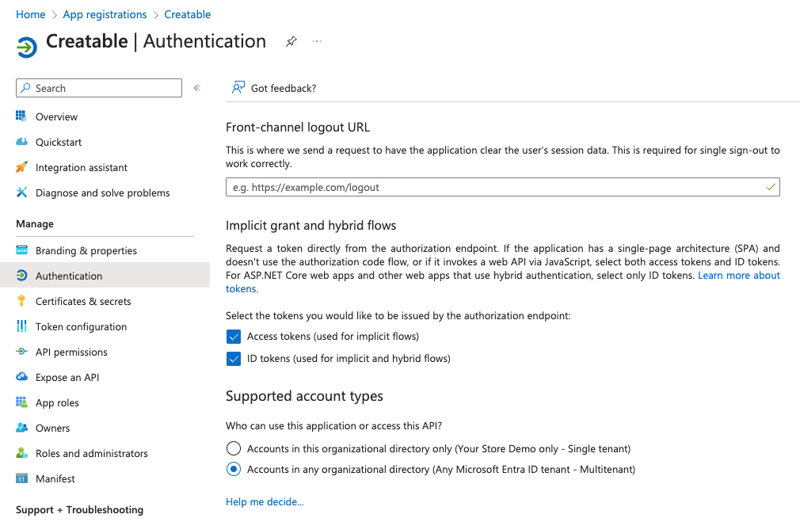Click the Diagnose and solve problems wrench icon

(x=21, y=192)
